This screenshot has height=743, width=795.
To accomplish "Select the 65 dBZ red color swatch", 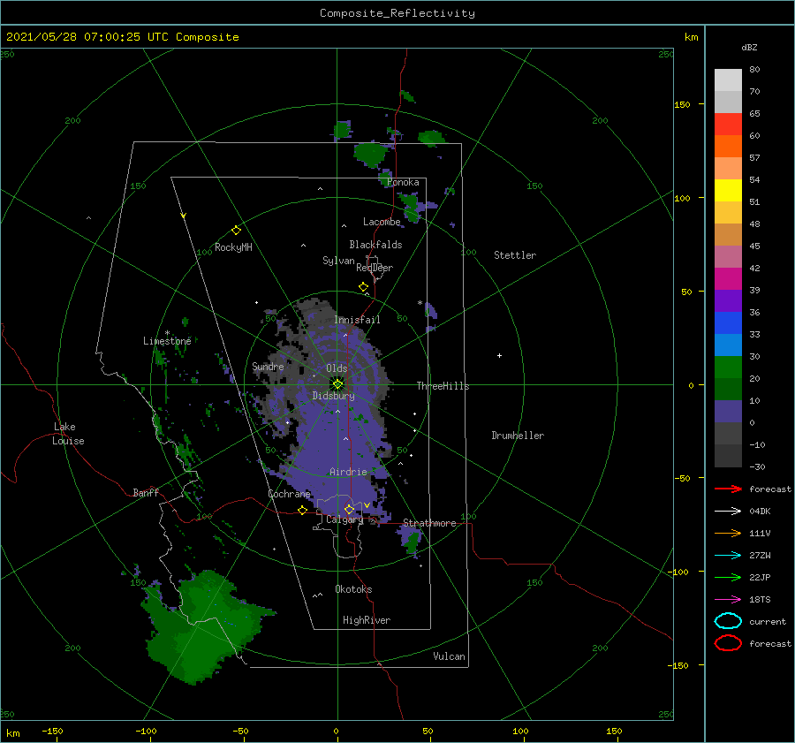I will click(728, 125).
